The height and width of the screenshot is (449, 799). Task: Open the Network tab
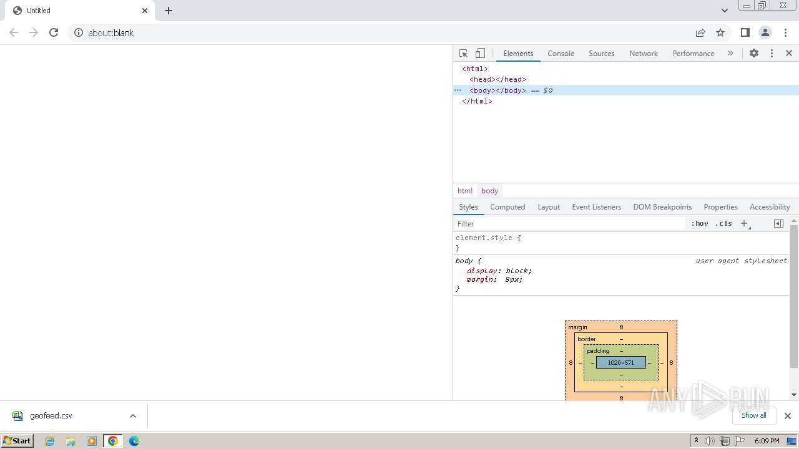(644, 54)
